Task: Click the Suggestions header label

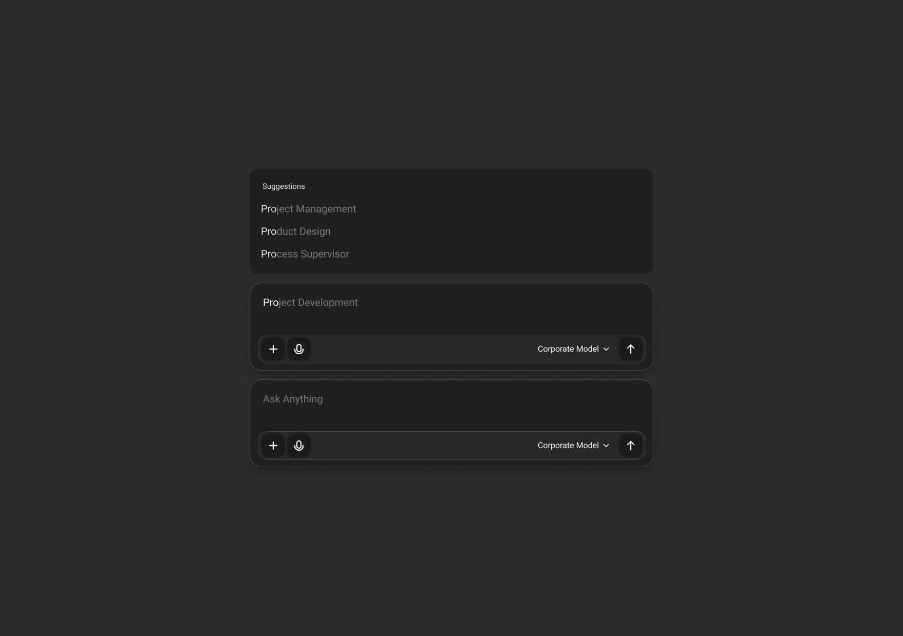Action: [x=284, y=186]
